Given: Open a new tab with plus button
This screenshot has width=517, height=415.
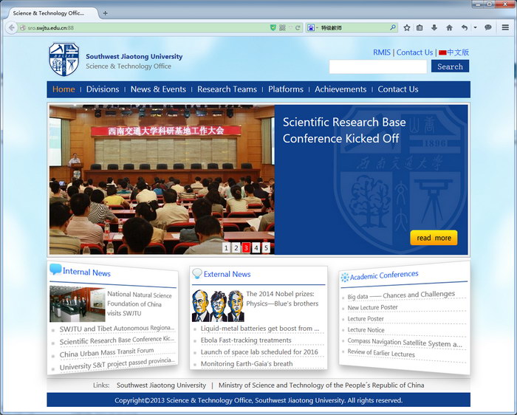Looking at the screenshot, I should [x=105, y=13].
